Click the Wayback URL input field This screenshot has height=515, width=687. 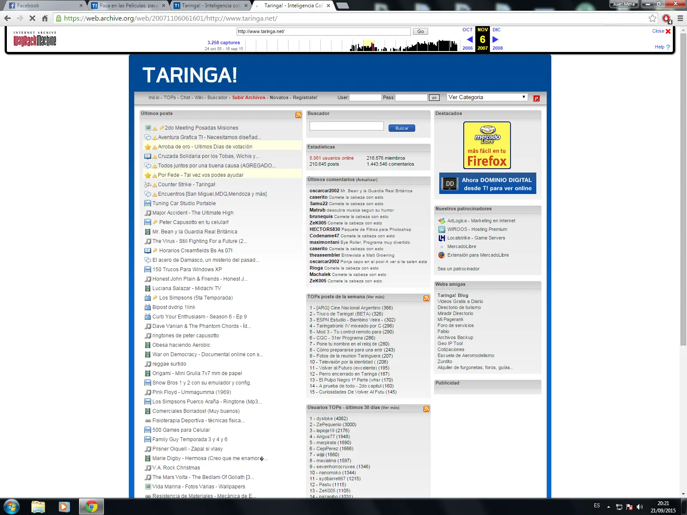(324, 31)
